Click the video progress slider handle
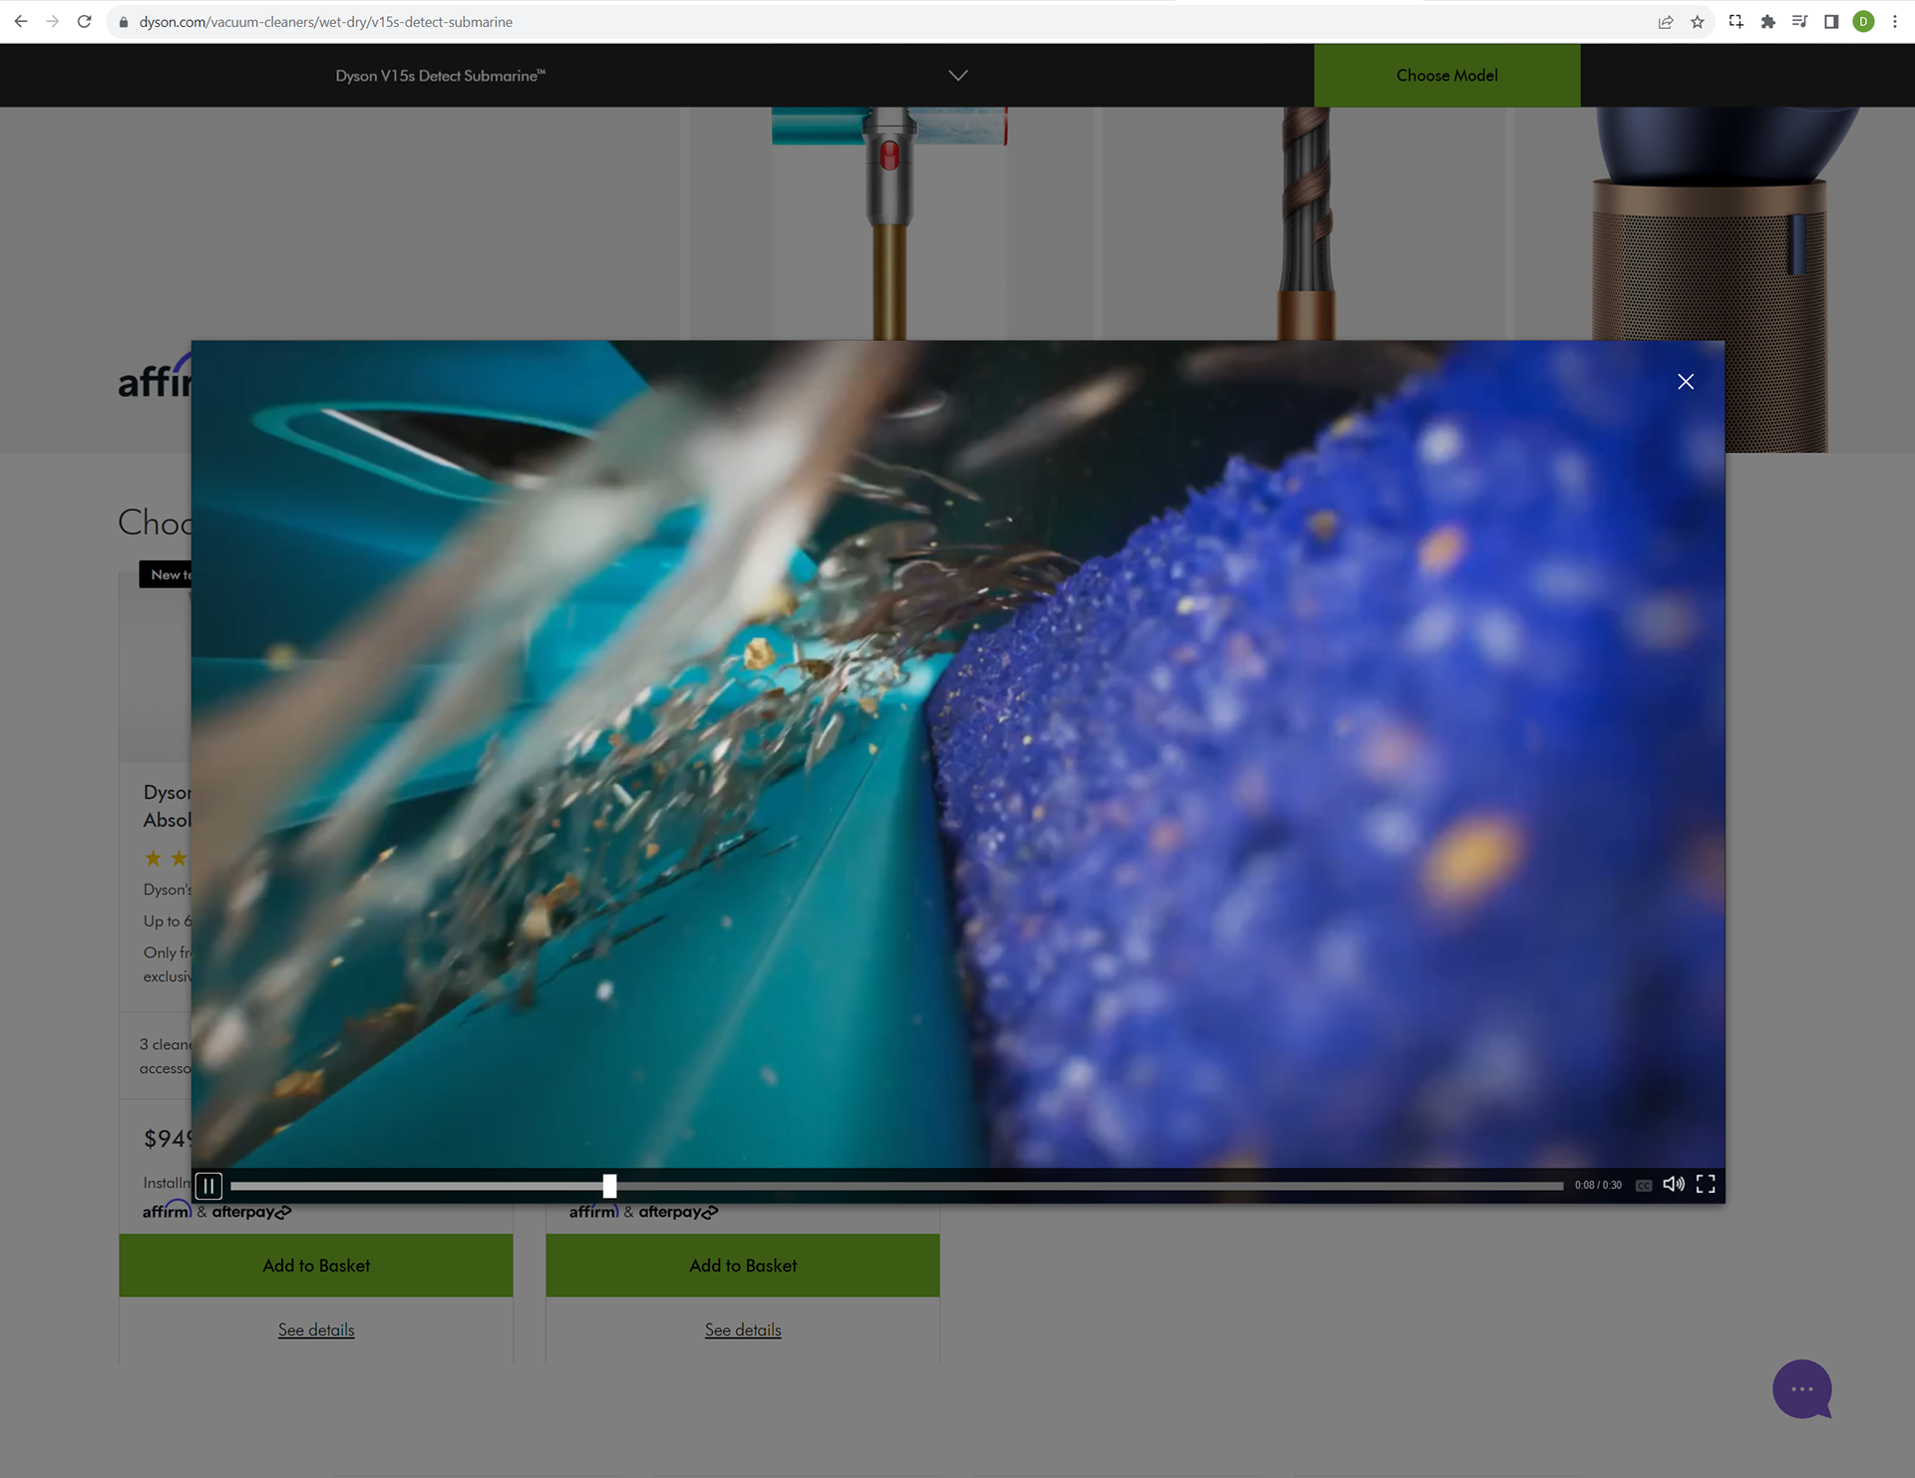 [609, 1185]
